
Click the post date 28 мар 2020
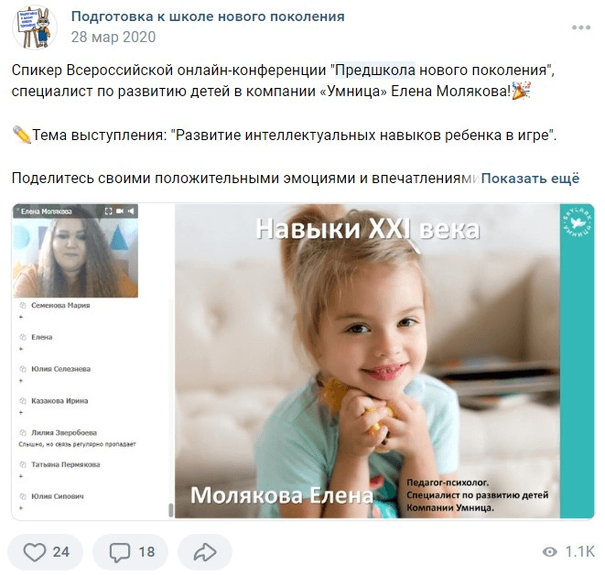pyautogui.click(x=113, y=37)
